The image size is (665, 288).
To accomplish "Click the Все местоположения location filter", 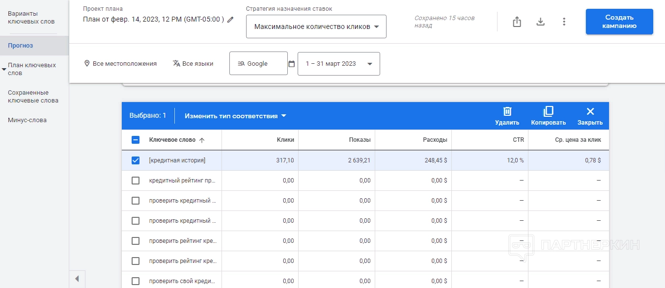I will pos(120,64).
